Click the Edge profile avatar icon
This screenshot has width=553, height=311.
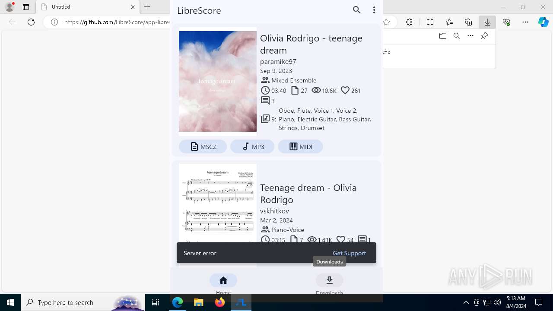(10, 7)
